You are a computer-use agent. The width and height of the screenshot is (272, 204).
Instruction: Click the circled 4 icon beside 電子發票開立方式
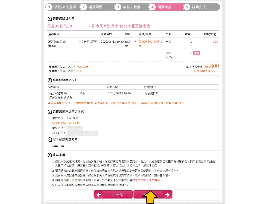[x=50, y=140]
